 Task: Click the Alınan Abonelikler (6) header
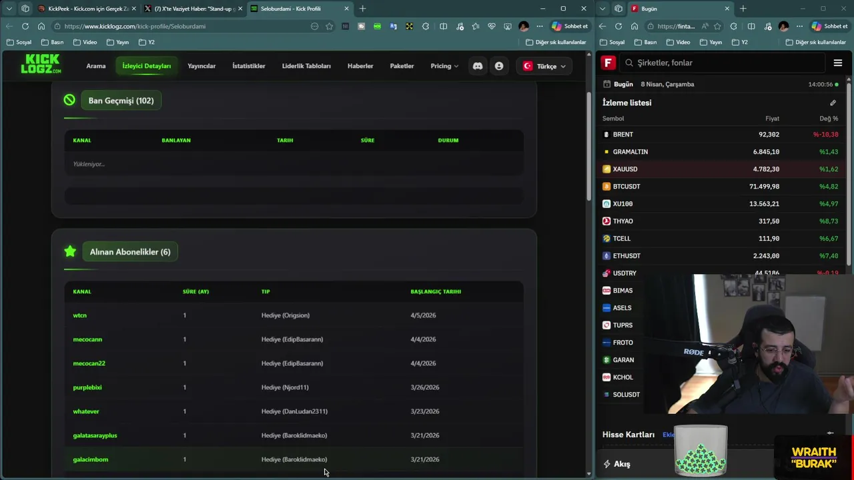(x=130, y=252)
